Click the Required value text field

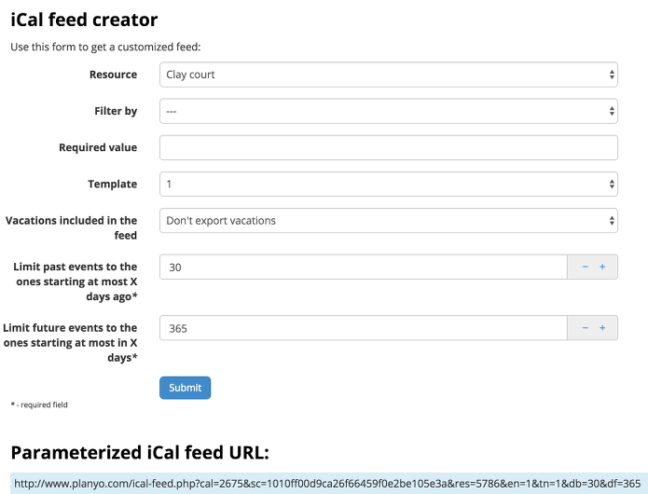[x=388, y=147]
